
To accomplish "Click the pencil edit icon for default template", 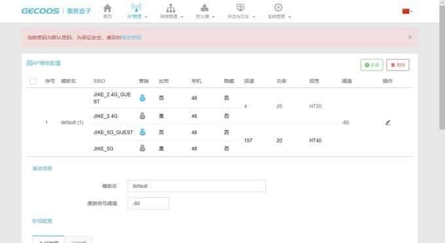I will [388, 123].
